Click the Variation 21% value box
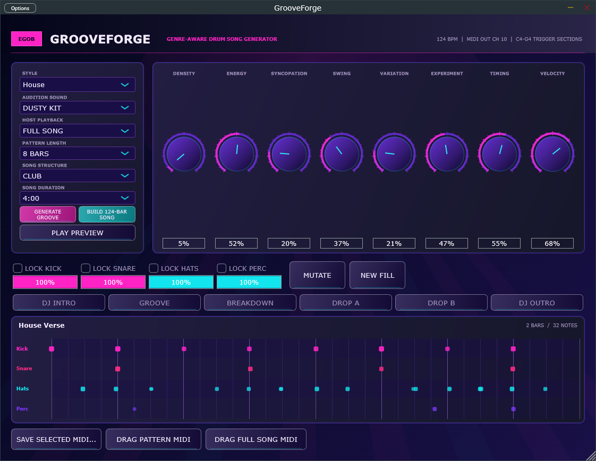The height and width of the screenshot is (461, 596). coord(394,243)
